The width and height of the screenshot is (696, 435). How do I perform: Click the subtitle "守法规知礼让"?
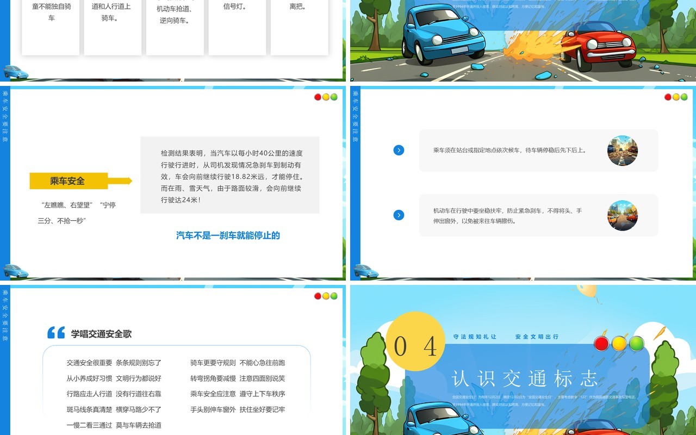pyautogui.click(x=475, y=337)
